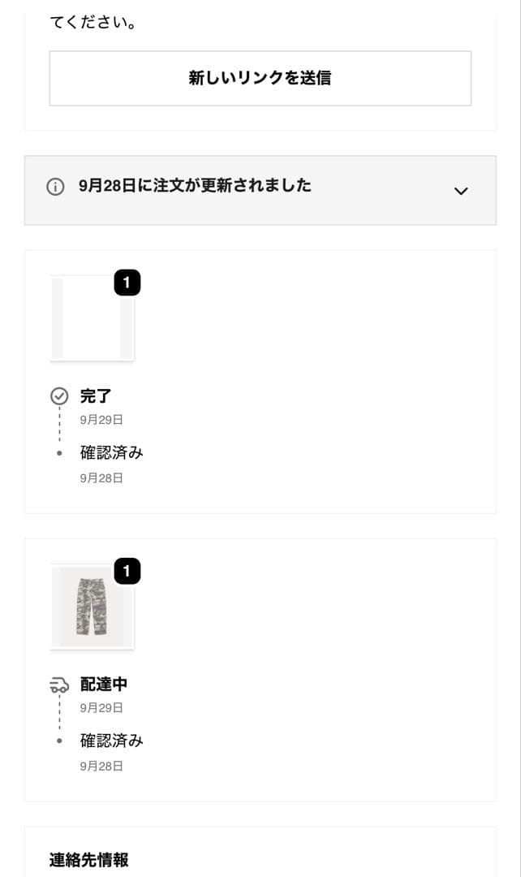This screenshot has width=521, height=877.
Task: Click the 9月28日 date below the second 確認済み
Action: coord(99,766)
